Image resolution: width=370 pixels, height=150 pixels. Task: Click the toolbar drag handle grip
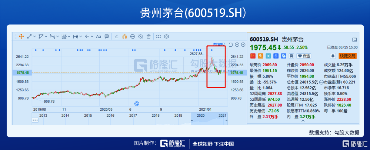(x=15, y=37)
